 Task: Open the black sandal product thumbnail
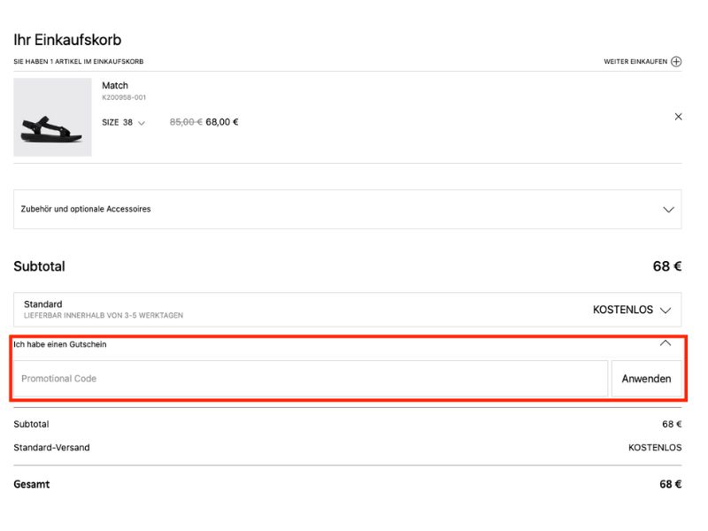coord(52,117)
